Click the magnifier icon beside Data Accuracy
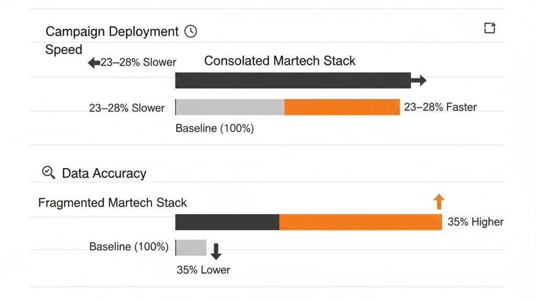537x302 pixels. coord(48,173)
